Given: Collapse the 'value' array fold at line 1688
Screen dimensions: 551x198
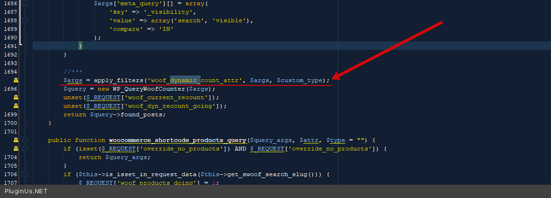Looking at the screenshot, I should click(x=25, y=20).
